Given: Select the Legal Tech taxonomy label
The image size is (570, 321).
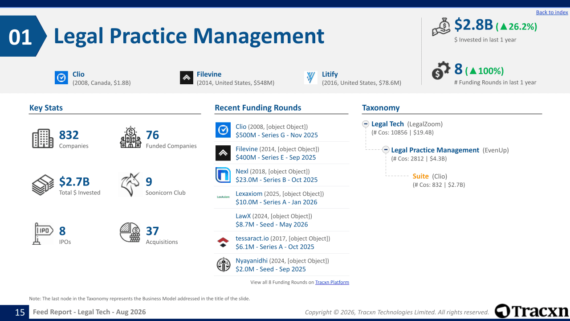Looking at the screenshot, I should [x=387, y=124].
